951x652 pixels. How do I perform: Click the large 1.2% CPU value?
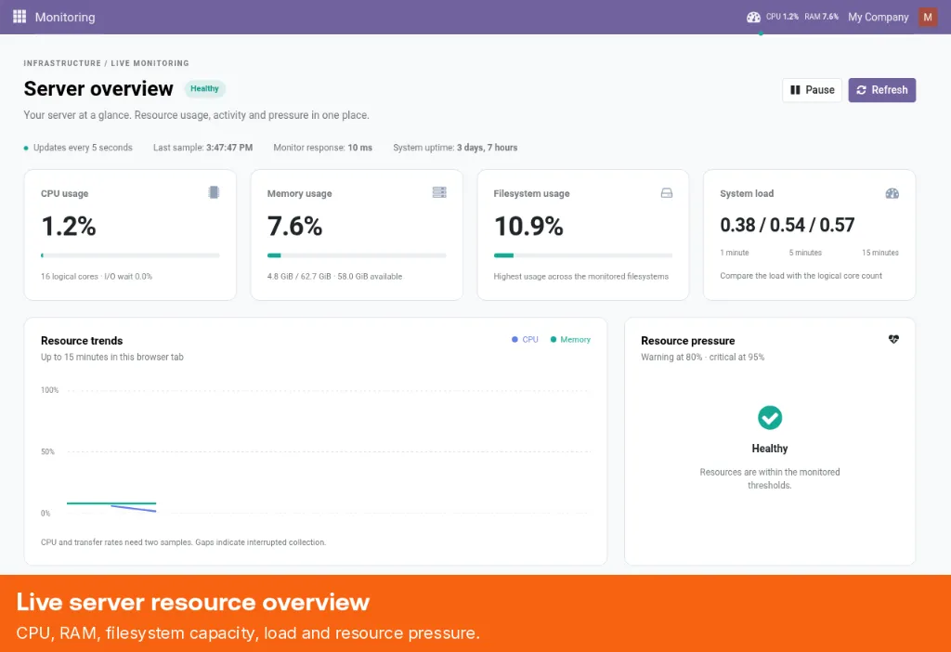(69, 227)
